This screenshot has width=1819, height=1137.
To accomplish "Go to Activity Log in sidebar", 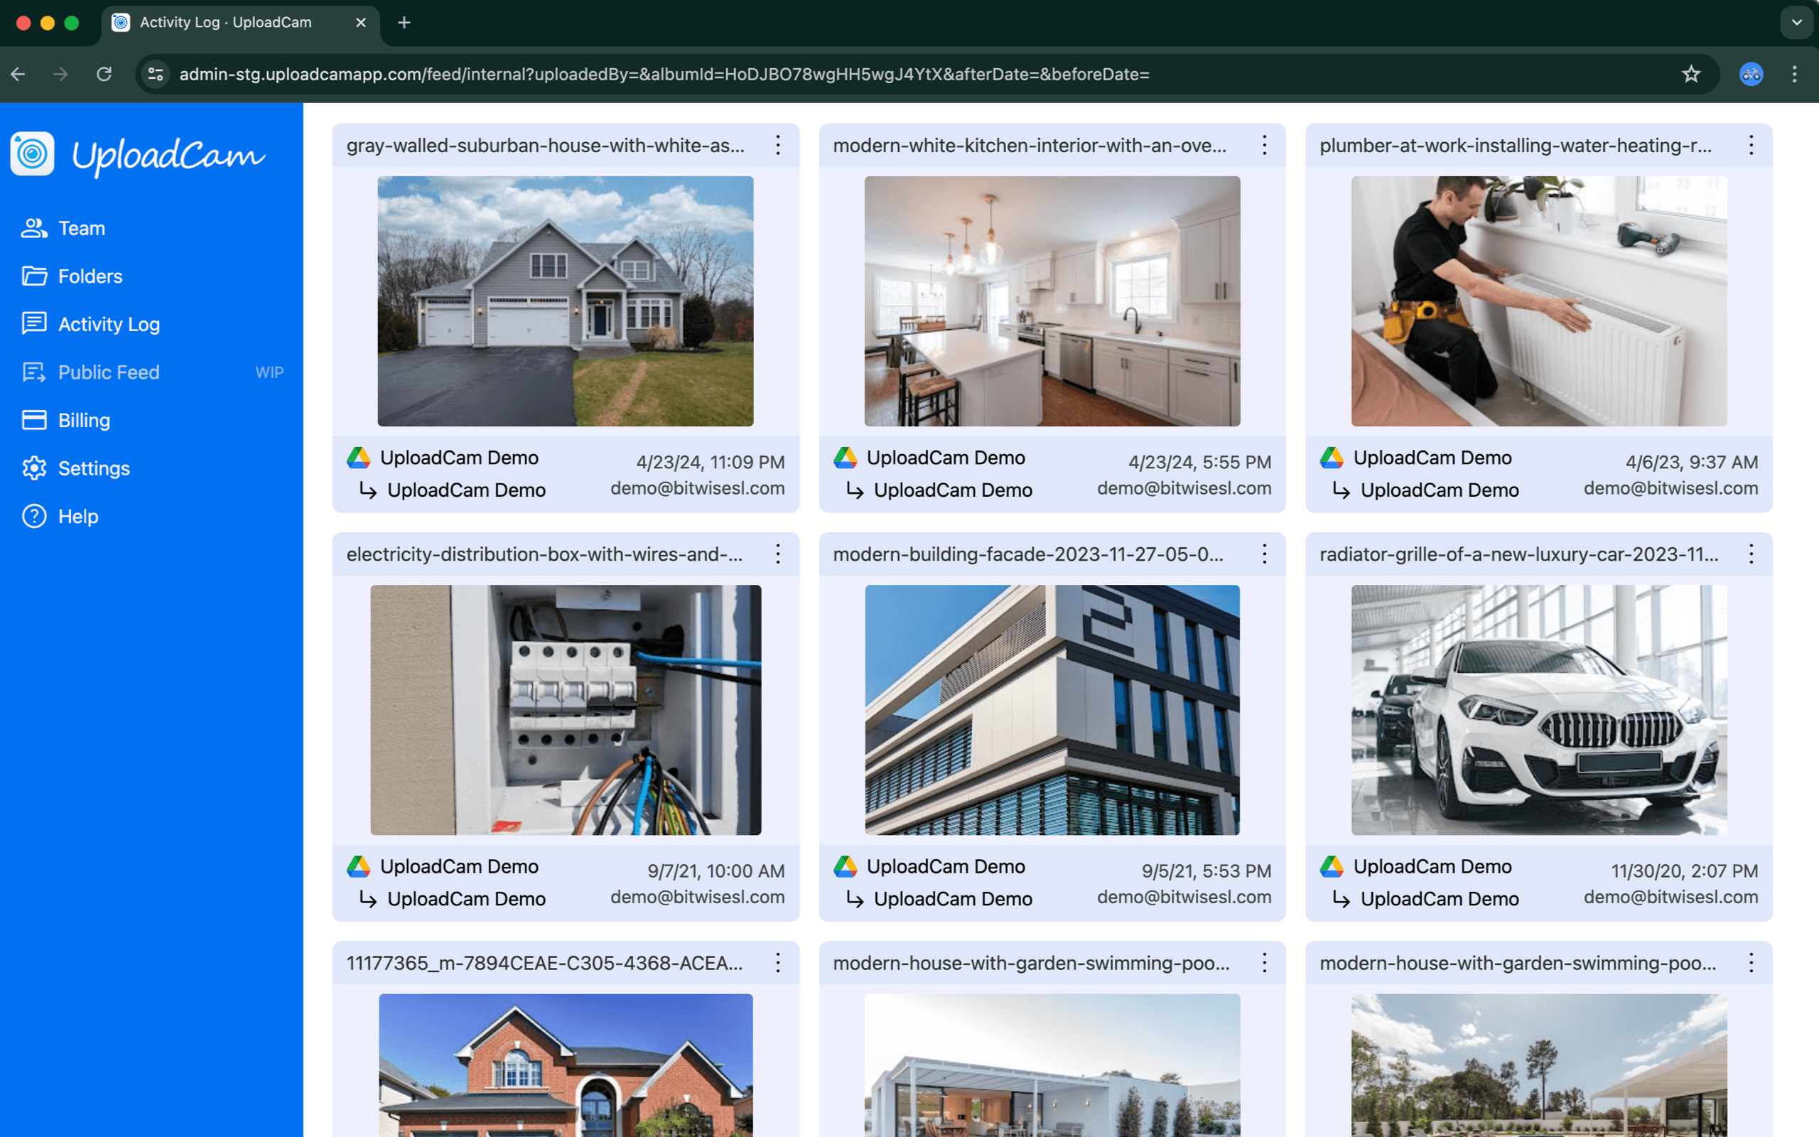I will (108, 324).
